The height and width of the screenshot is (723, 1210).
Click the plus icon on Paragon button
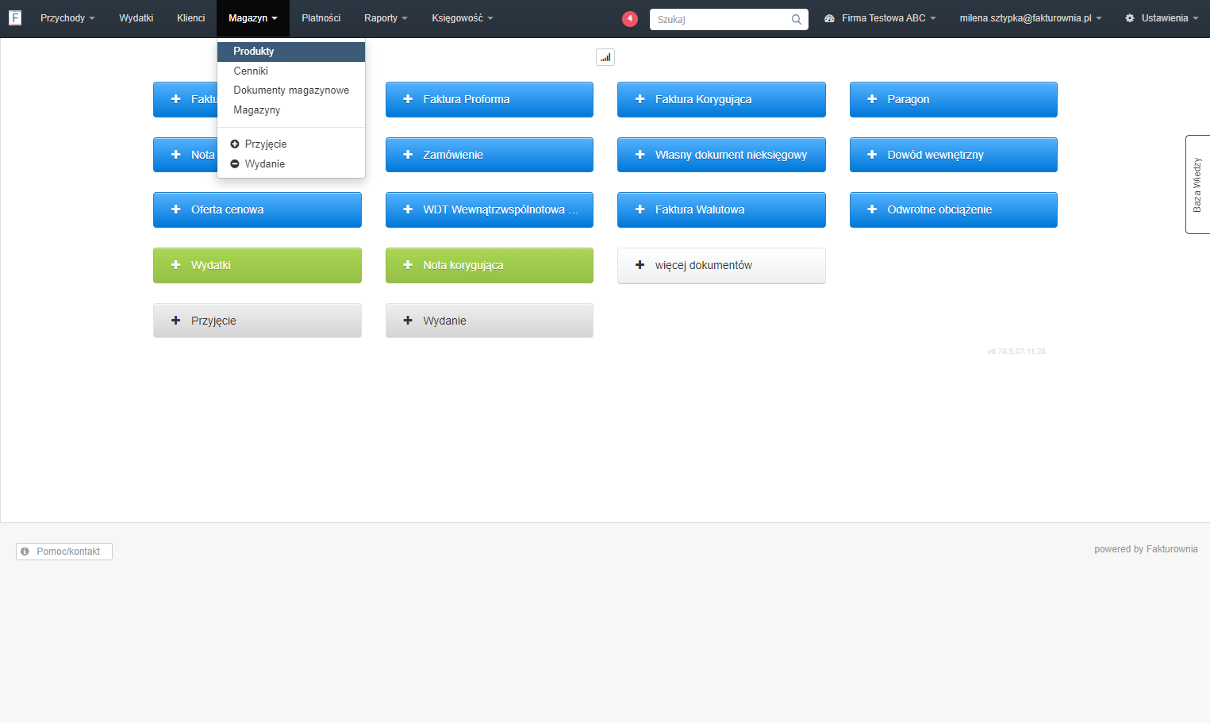(872, 99)
